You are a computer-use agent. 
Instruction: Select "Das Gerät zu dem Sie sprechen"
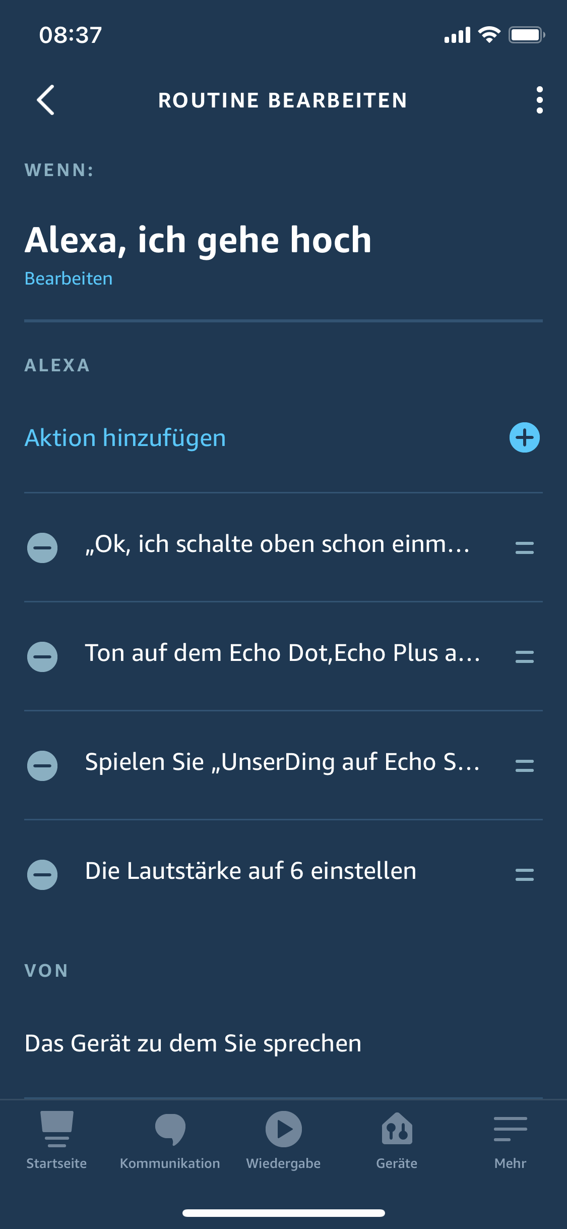pos(193,1043)
